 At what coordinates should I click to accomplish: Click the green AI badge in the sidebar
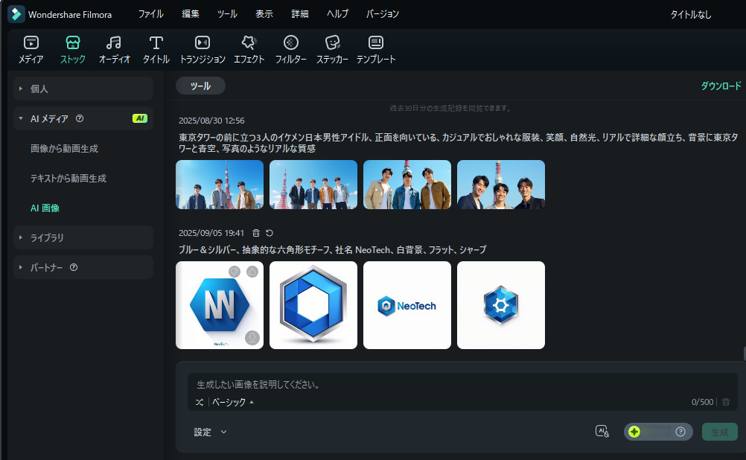pos(140,118)
